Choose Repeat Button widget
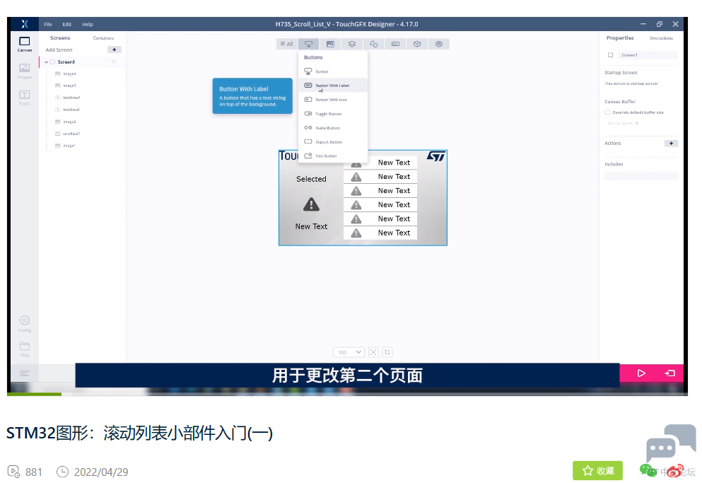The image size is (702, 483). [x=333, y=142]
